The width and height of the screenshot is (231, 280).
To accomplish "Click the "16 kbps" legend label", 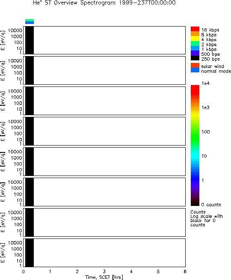I will 210,30.
